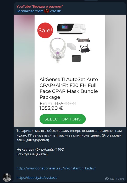Open the donationalerts.ru konstantin_kadavr link

[x=56, y=168]
